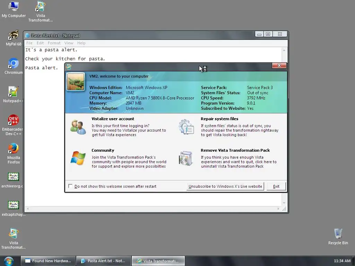The height and width of the screenshot is (266, 355).
Task: Click 'Check your kitchen for pasta.' text line
Action: coord(65,59)
